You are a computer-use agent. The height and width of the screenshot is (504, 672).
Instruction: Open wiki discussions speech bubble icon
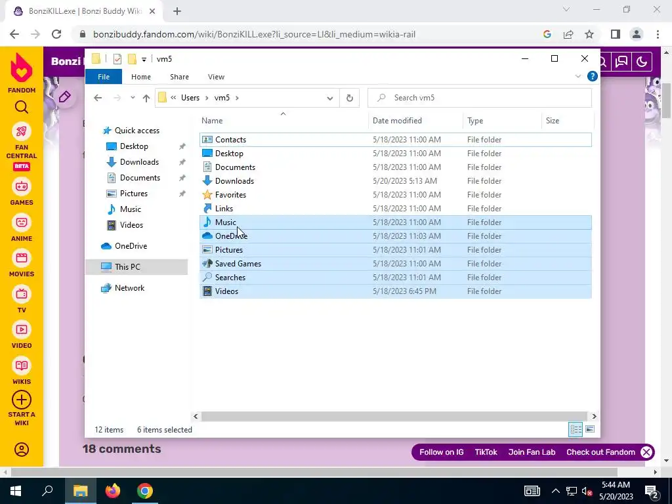pos(621,62)
